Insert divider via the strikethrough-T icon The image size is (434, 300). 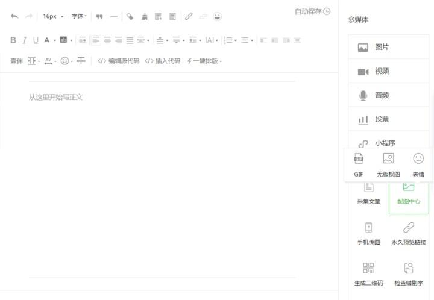[x=81, y=61]
